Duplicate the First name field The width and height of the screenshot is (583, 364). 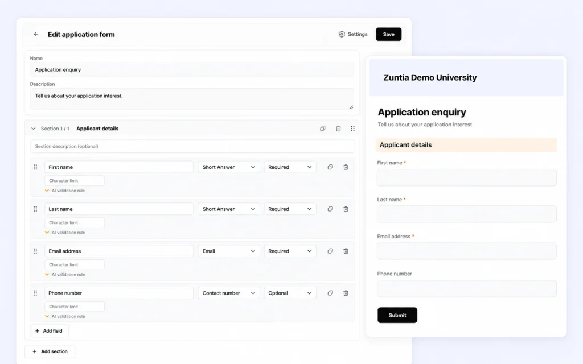click(x=330, y=167)
